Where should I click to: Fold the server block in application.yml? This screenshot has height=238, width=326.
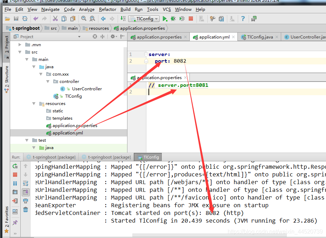[x=146, y=55]
